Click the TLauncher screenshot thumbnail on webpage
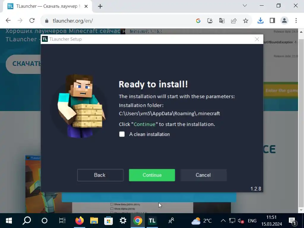The width and height of the screenshot is (304, 228). [x=33, y=184]
